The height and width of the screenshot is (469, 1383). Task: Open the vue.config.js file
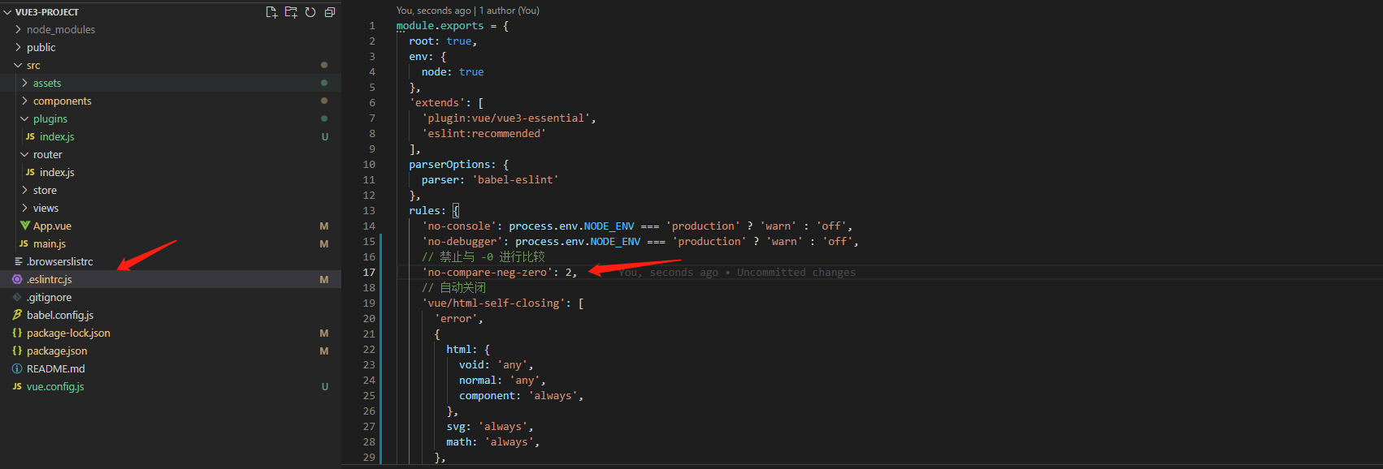coord(171,386)
